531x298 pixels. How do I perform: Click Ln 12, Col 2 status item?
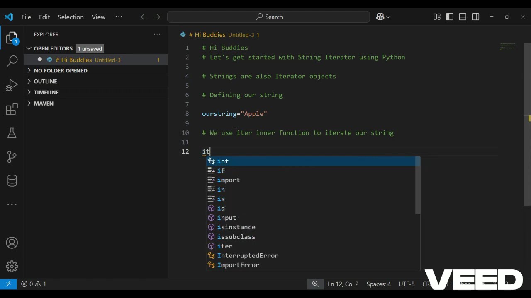[343, 284]
